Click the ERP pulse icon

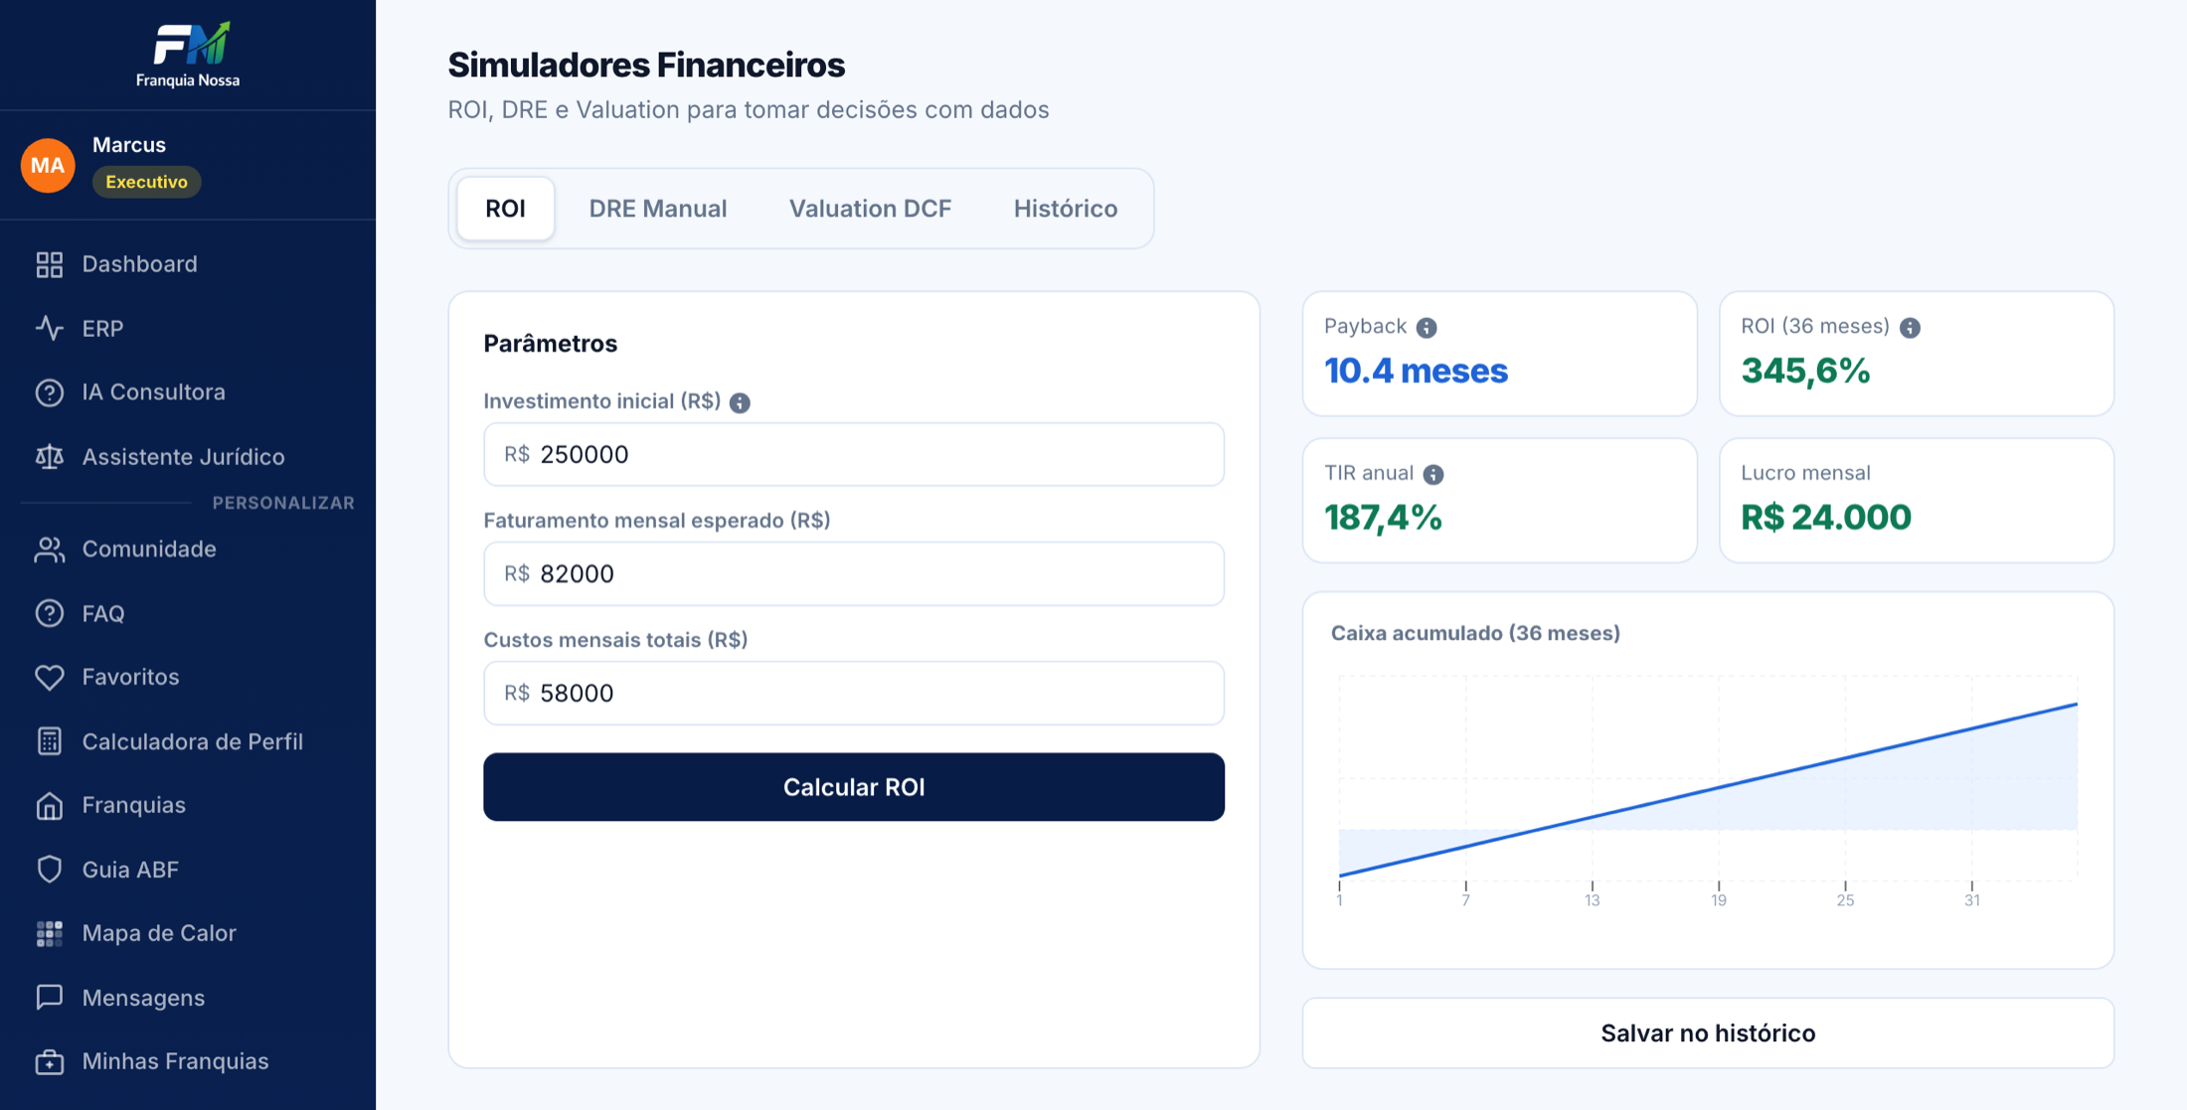tap(49, 328)
